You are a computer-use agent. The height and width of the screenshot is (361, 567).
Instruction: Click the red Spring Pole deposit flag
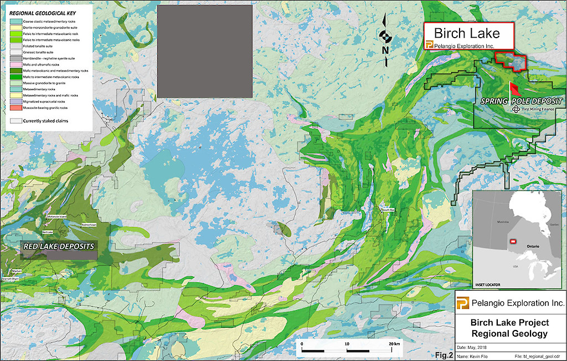click(514, 89)
